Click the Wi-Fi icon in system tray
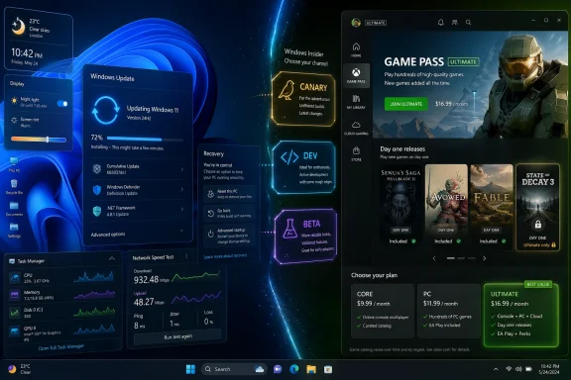571x380 pixels. [x=509, y=369]
